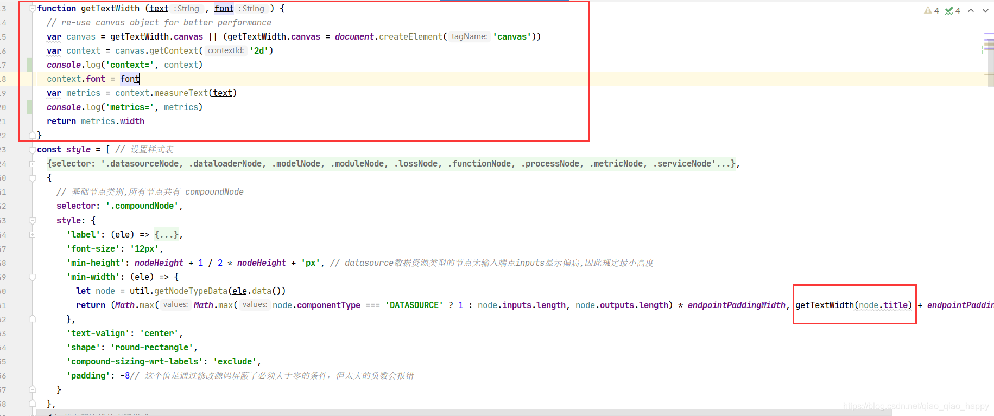
Task: Click the changed-line marker beside console.log('metrics=')
Action: click(29, 107)
